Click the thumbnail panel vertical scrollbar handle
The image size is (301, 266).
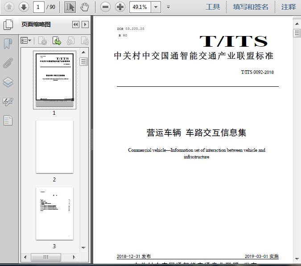pyautogui.click(x=83, y=61)
